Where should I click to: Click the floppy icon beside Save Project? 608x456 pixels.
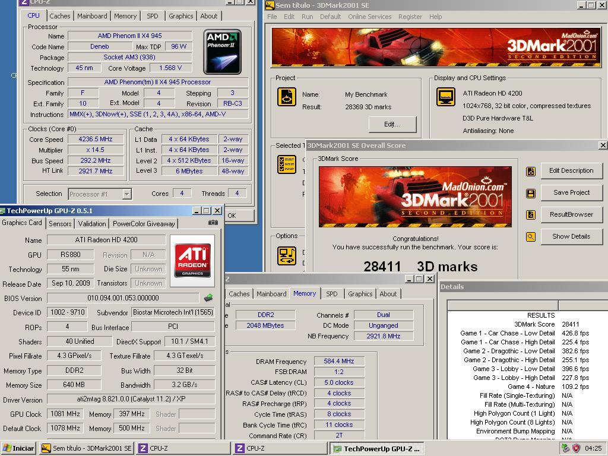click(x=530, y=193)
